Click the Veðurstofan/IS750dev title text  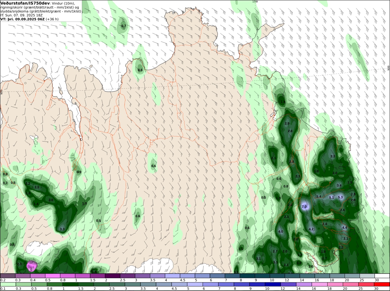[x=25, y=3]
